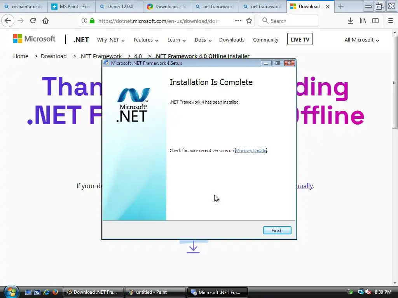This screenshot has height=298, width=398.
Task: Click the .NET brand link
Action: click(81, 40)
